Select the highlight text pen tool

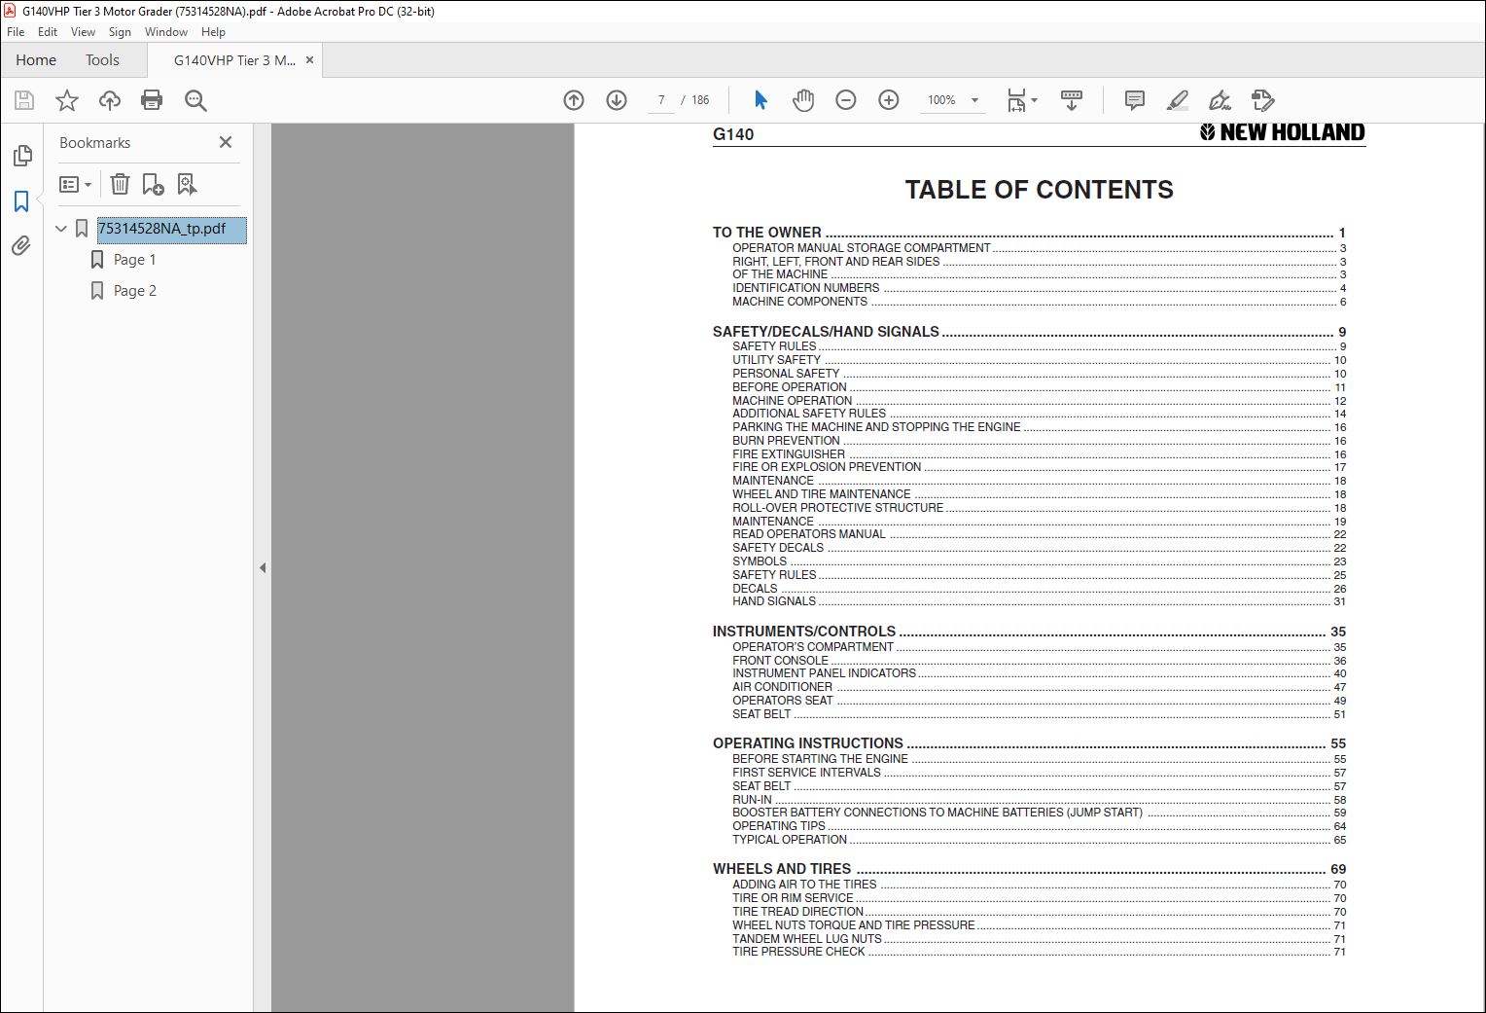coord(1177,100)
